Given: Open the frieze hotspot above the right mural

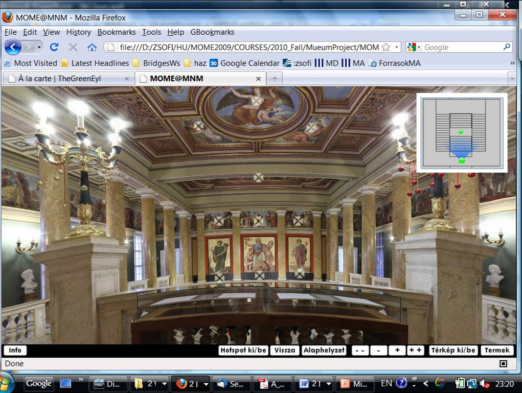Looking at the screenshot, I should (x=298, y=220).
